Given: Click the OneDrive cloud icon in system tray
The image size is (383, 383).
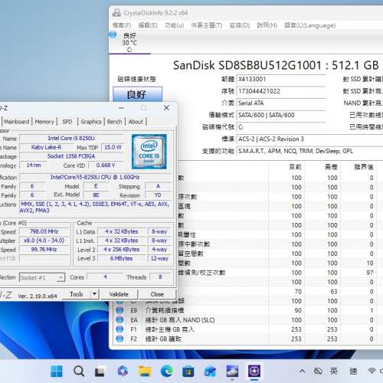Looking at the screenshot, I should tap(318, 371).
